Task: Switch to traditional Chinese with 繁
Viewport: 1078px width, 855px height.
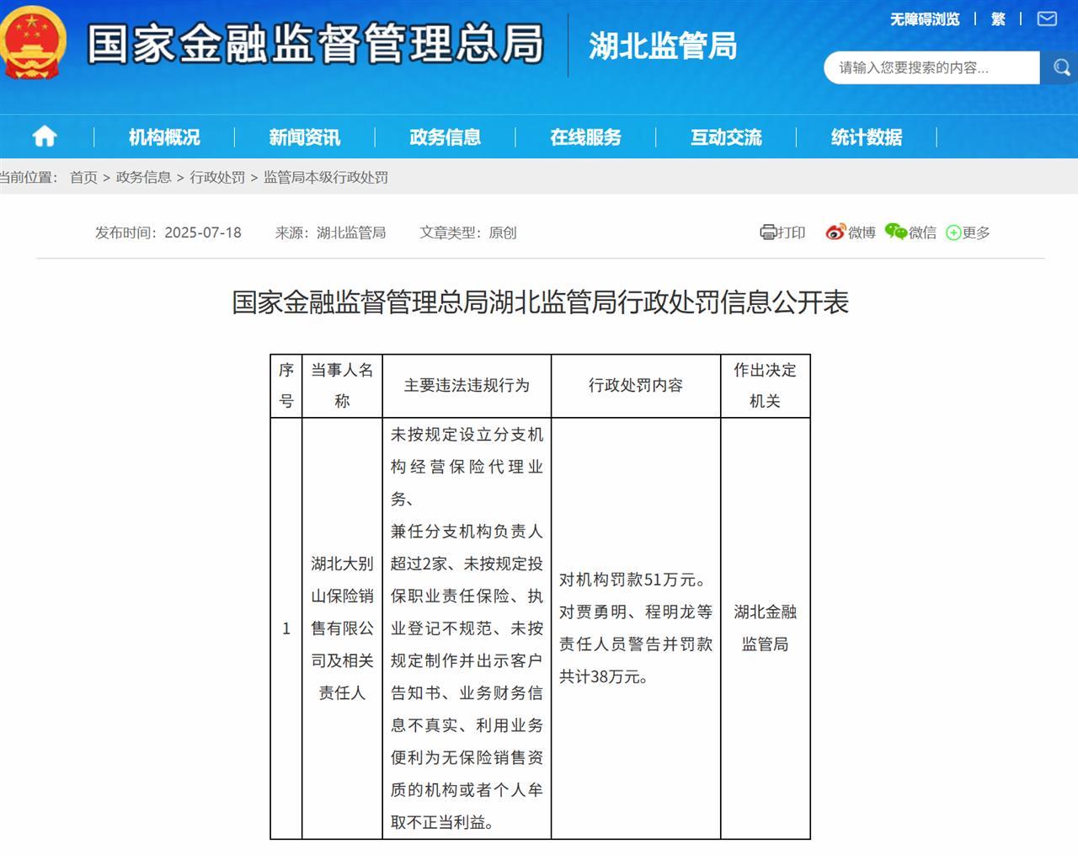Action: (998, 19)
